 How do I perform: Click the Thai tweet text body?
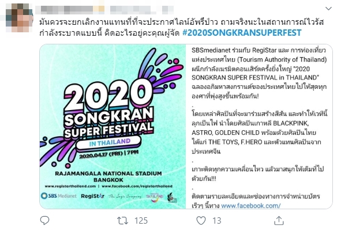point(182,27)
